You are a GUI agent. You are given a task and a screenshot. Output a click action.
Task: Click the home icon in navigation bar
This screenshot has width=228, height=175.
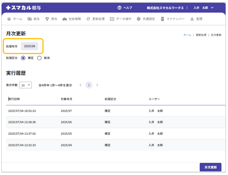[x=9, y=19]
